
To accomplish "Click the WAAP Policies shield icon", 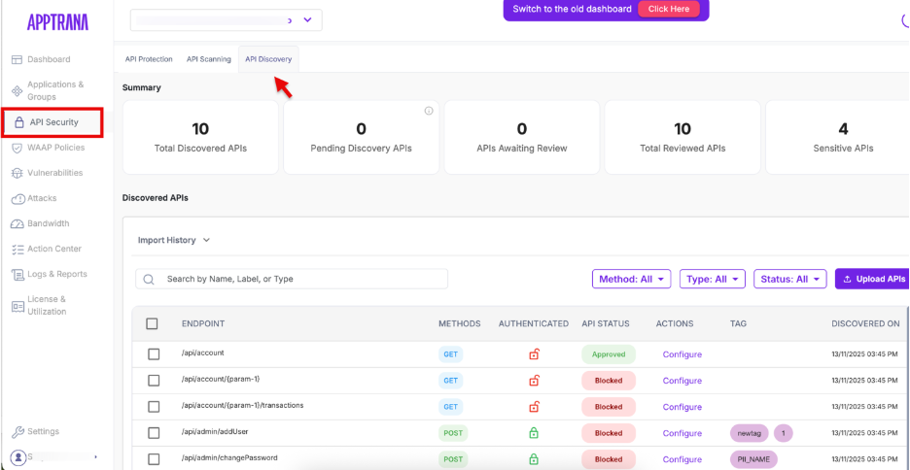I will (x=17, y=148).
